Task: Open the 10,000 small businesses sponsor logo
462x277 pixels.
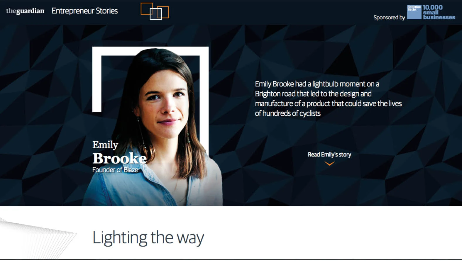Action: (439, 12)
